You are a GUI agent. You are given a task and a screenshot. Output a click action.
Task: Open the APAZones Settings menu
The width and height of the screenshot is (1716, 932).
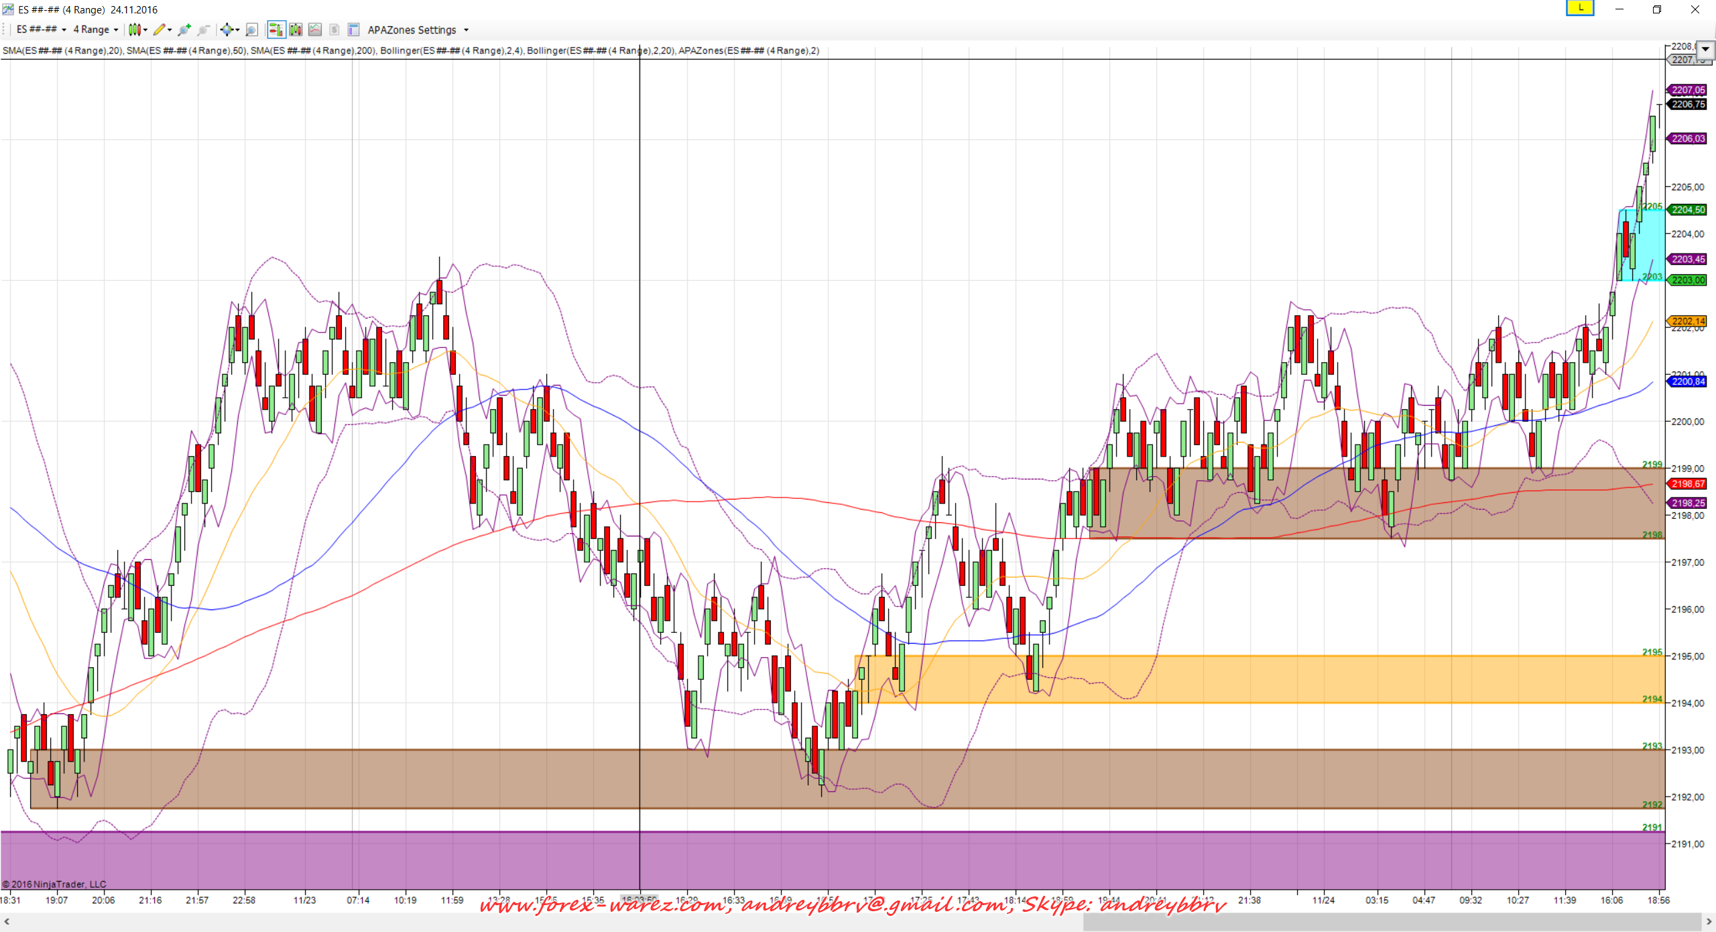click(x=418, y=30)
